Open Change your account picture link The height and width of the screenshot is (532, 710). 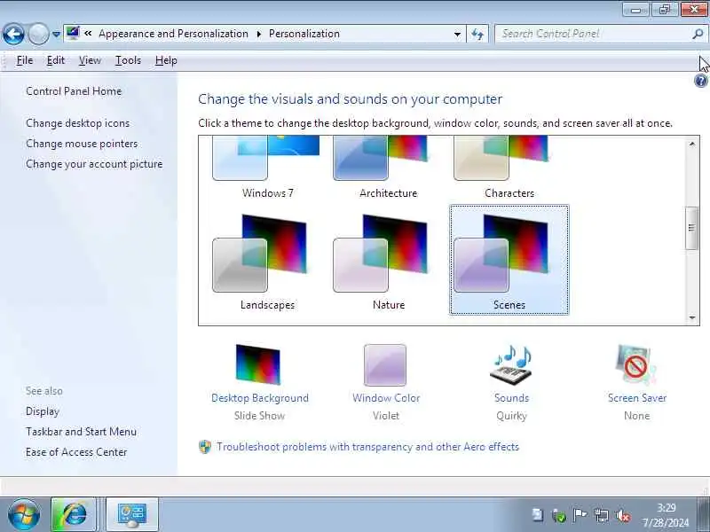(94, 164)
